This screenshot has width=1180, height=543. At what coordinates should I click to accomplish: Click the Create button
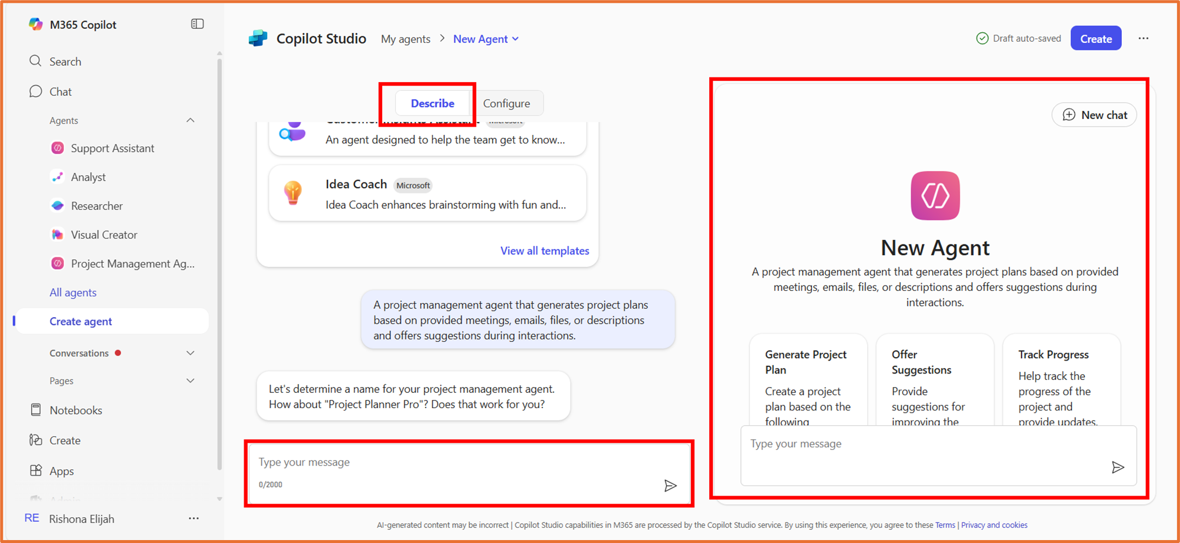1095,38
